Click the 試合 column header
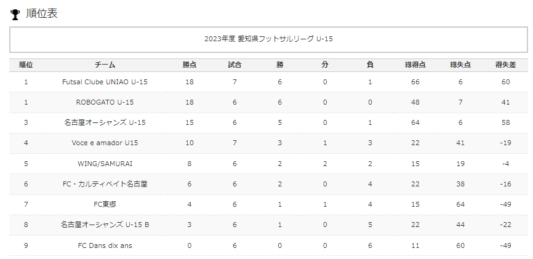This screenshot has width=533, height=259. tap(234, 65)
